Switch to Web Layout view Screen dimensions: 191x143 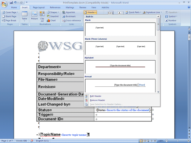[x=149, y=141]
